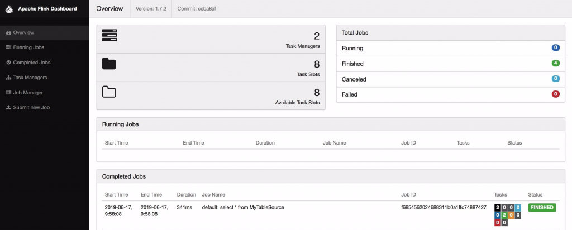Open the Overview menu item
This screenshot has width=572, height=230.
click(x=45, y=32)
